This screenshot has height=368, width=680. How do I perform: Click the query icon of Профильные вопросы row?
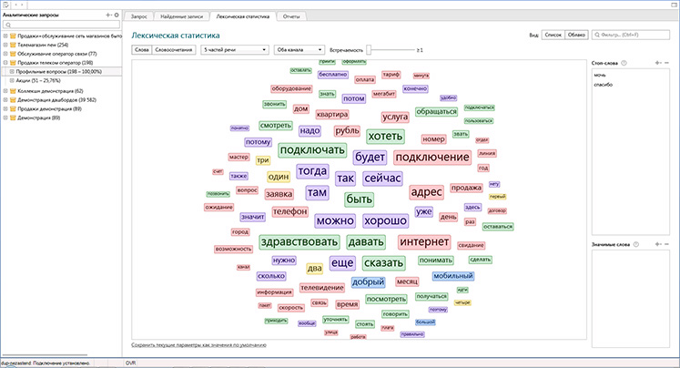tap(12, 72)
